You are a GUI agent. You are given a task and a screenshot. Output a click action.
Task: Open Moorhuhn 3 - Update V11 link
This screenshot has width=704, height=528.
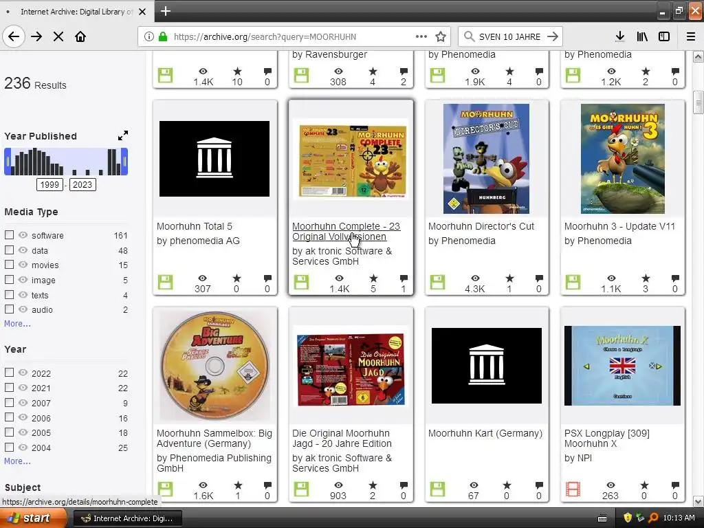pos(619,226)
